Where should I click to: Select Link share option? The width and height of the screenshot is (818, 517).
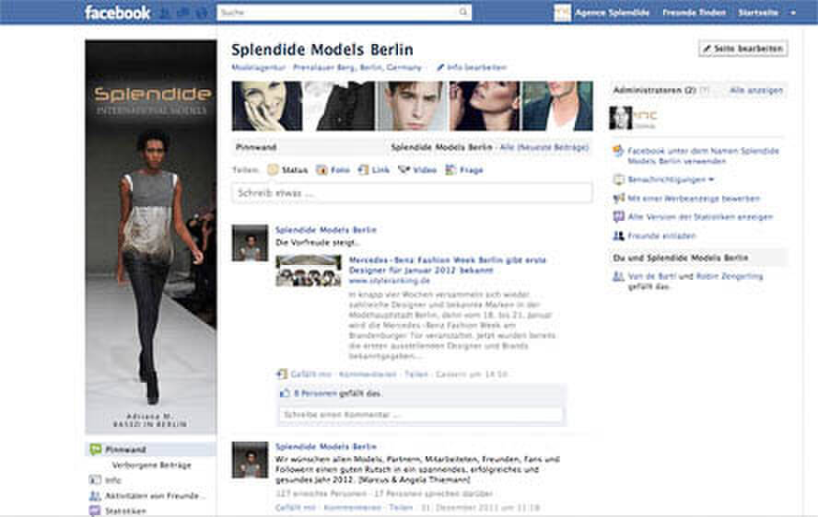[374, 170]
